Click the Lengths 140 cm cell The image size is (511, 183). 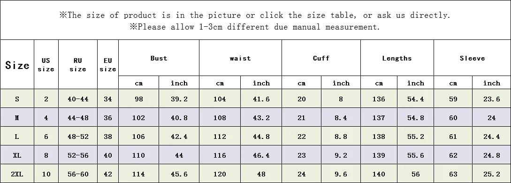coord(379,174)
